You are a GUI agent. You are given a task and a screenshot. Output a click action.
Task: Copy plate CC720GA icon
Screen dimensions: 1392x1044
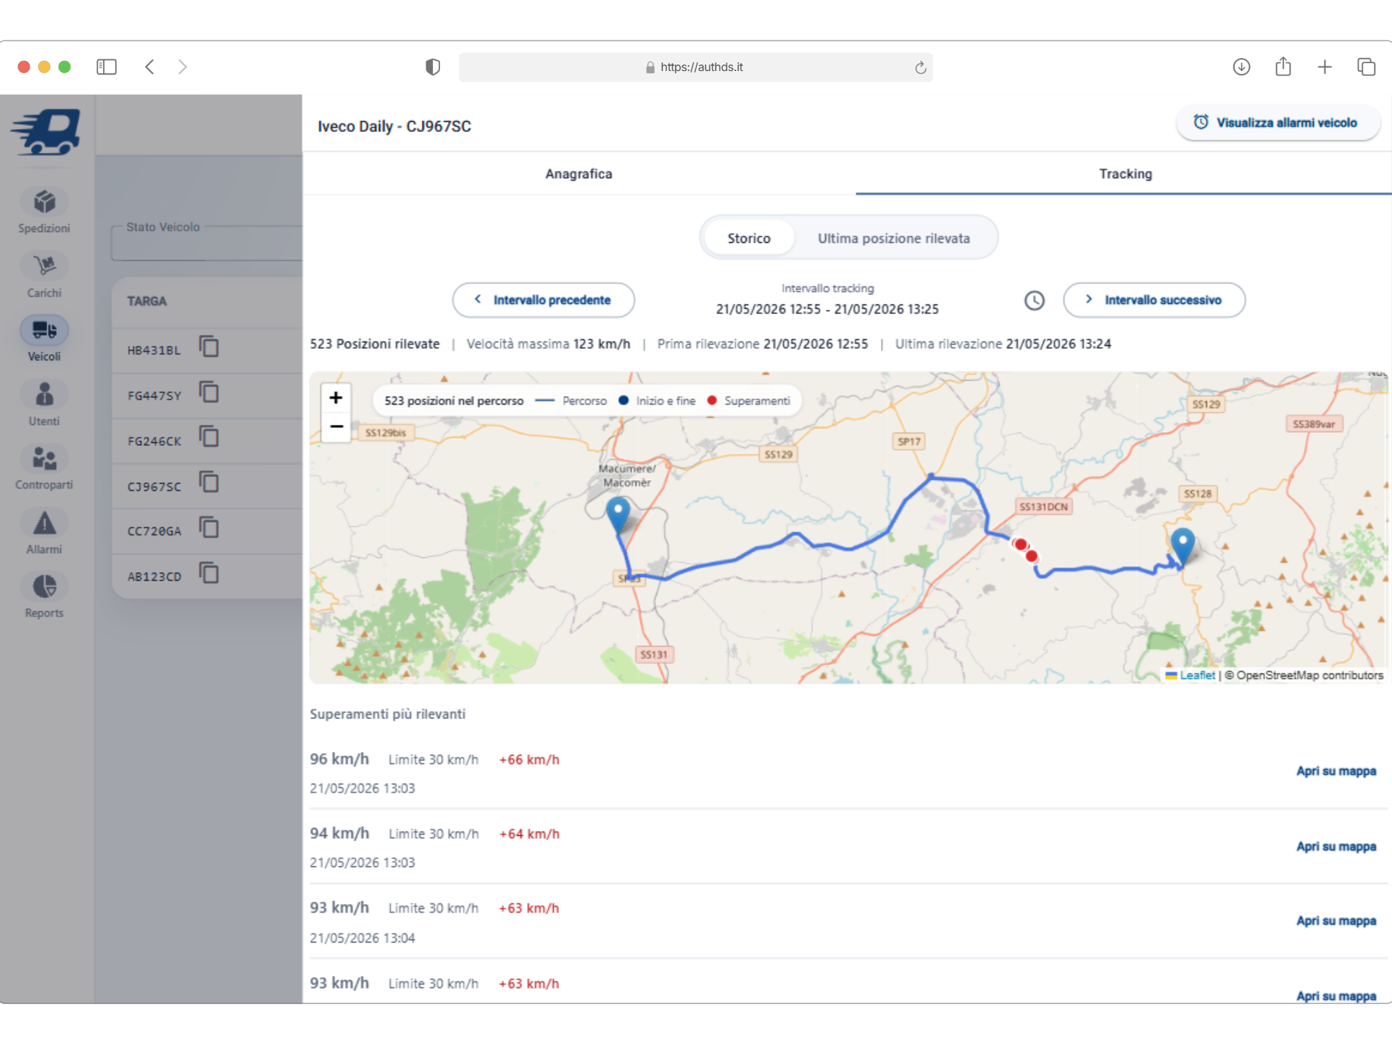tap(209, 528)
